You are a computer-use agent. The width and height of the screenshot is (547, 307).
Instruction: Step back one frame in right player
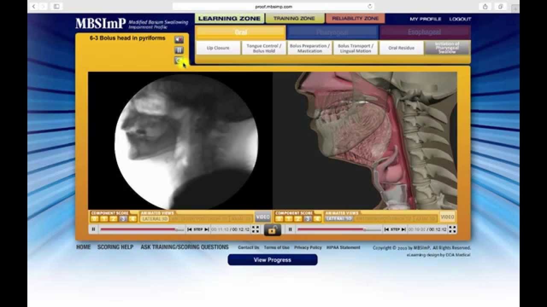386,229
